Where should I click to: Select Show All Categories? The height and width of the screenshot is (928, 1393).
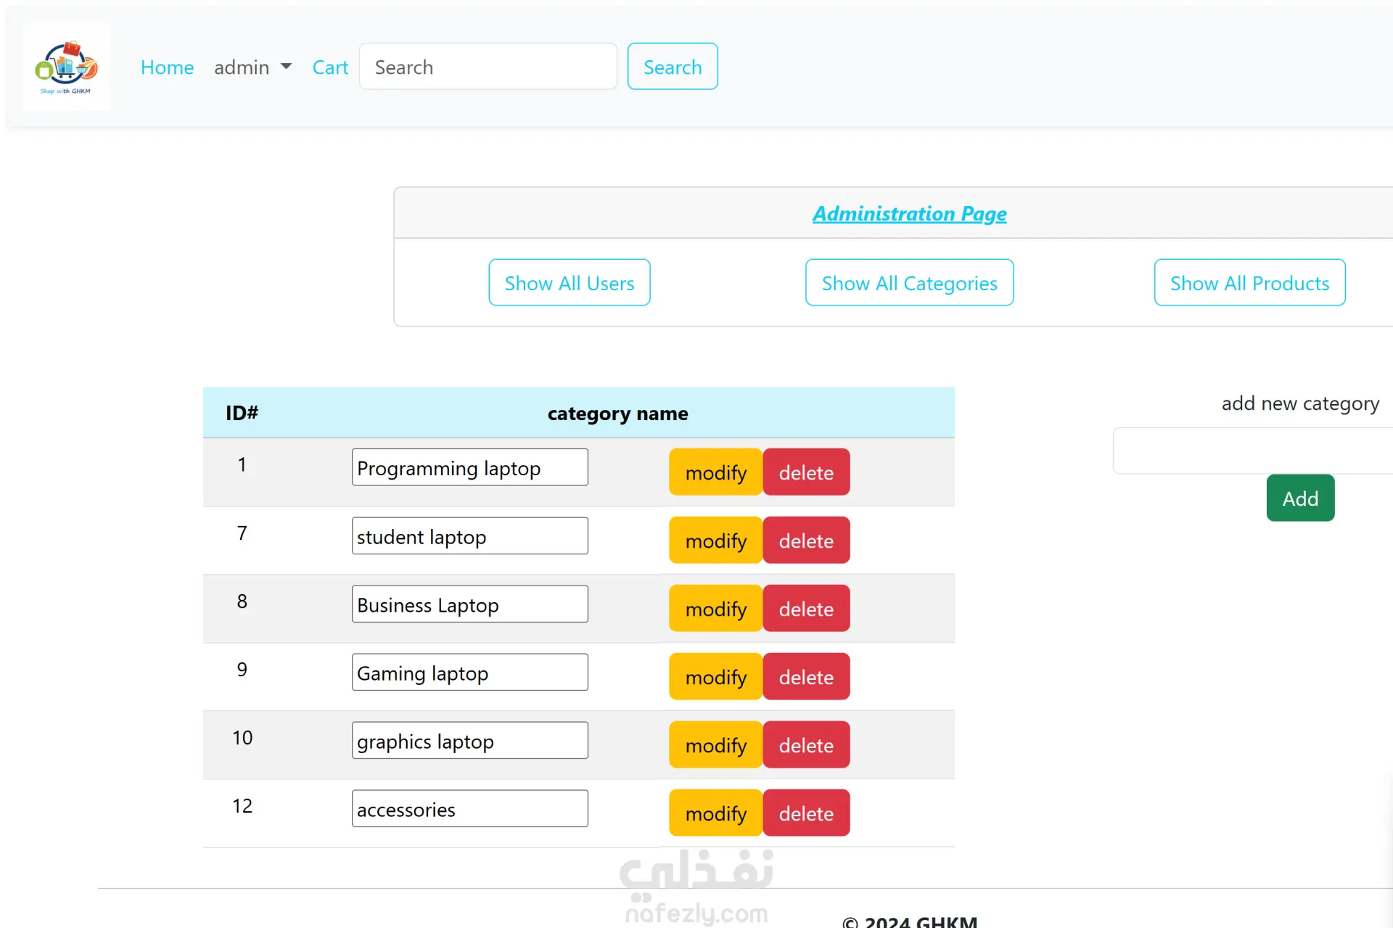click(909, 283)
